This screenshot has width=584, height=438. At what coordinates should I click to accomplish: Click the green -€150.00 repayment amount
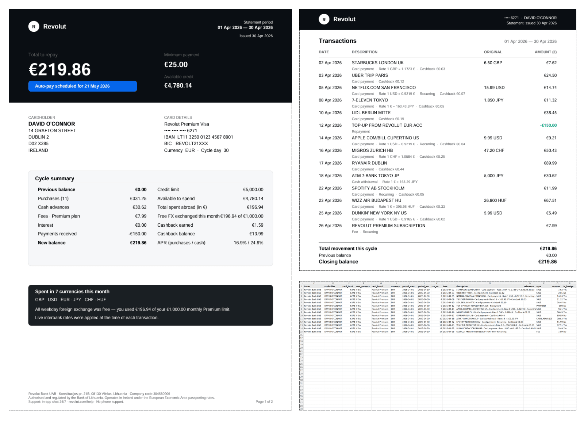pos(548,126)
